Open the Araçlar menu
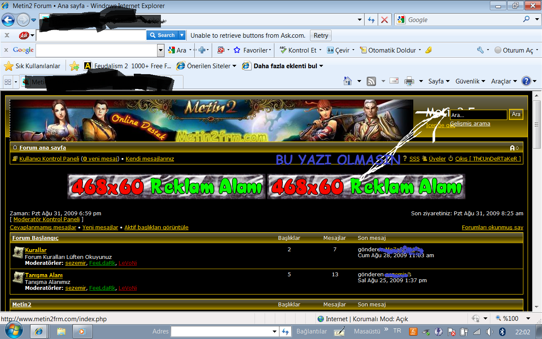This screenshot has width=542, height=339. pos(504,81)
